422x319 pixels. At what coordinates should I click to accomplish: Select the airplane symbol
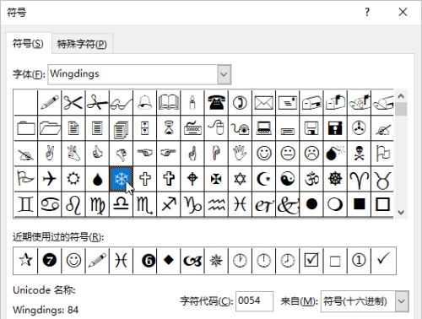[50, 179]
